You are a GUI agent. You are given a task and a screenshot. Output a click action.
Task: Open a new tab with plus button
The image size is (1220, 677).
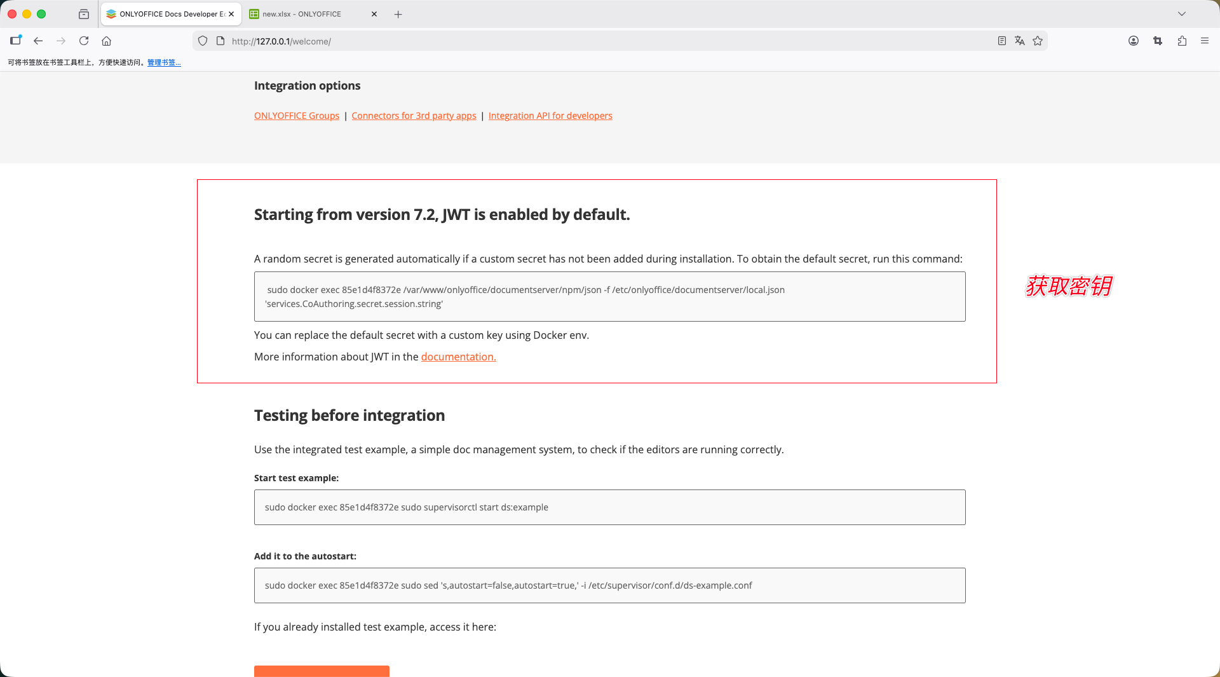pyautogui.click(x=398, y=14)
